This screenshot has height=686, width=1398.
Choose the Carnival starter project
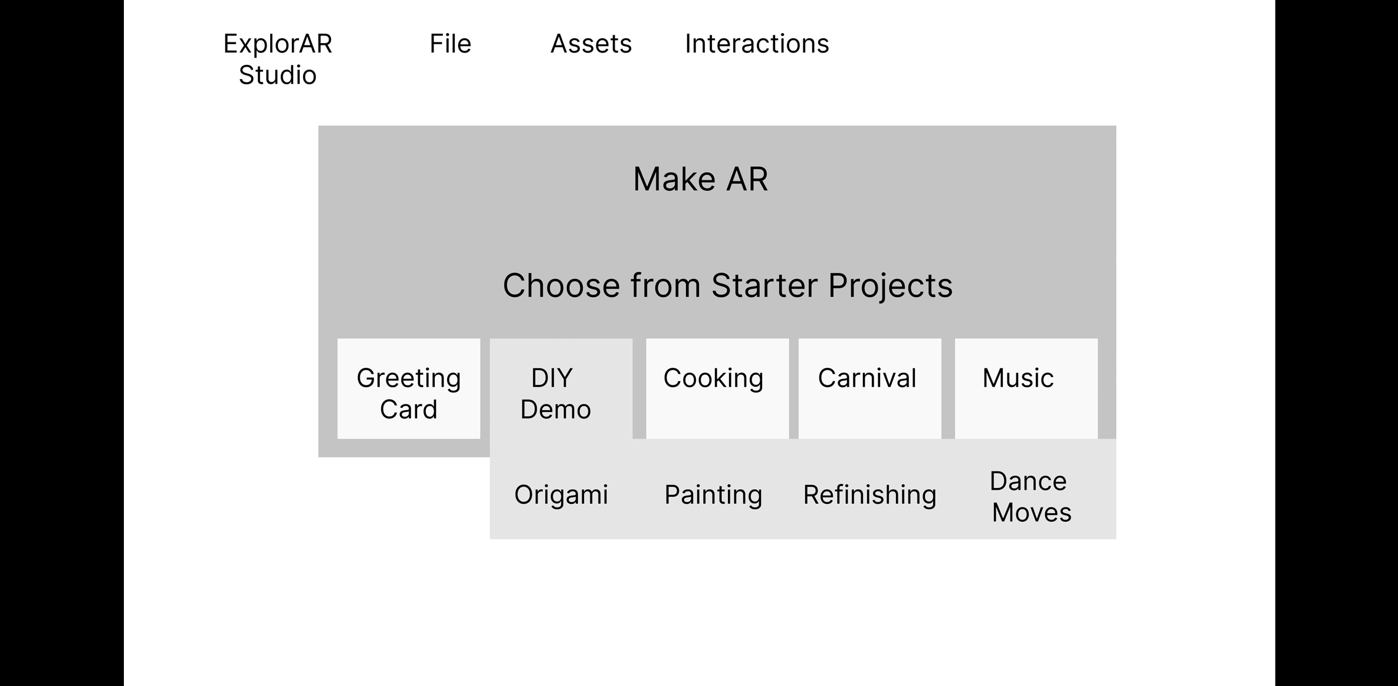pos(870,388)
